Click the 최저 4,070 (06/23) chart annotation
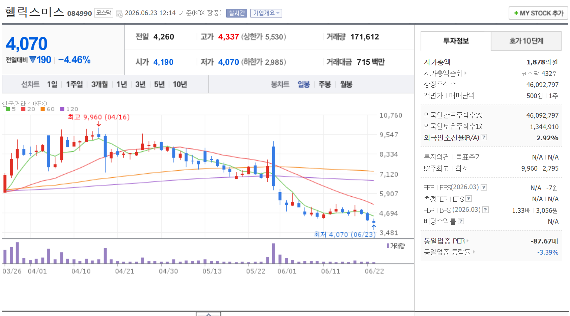570x316 pixels. click(345, 234)
